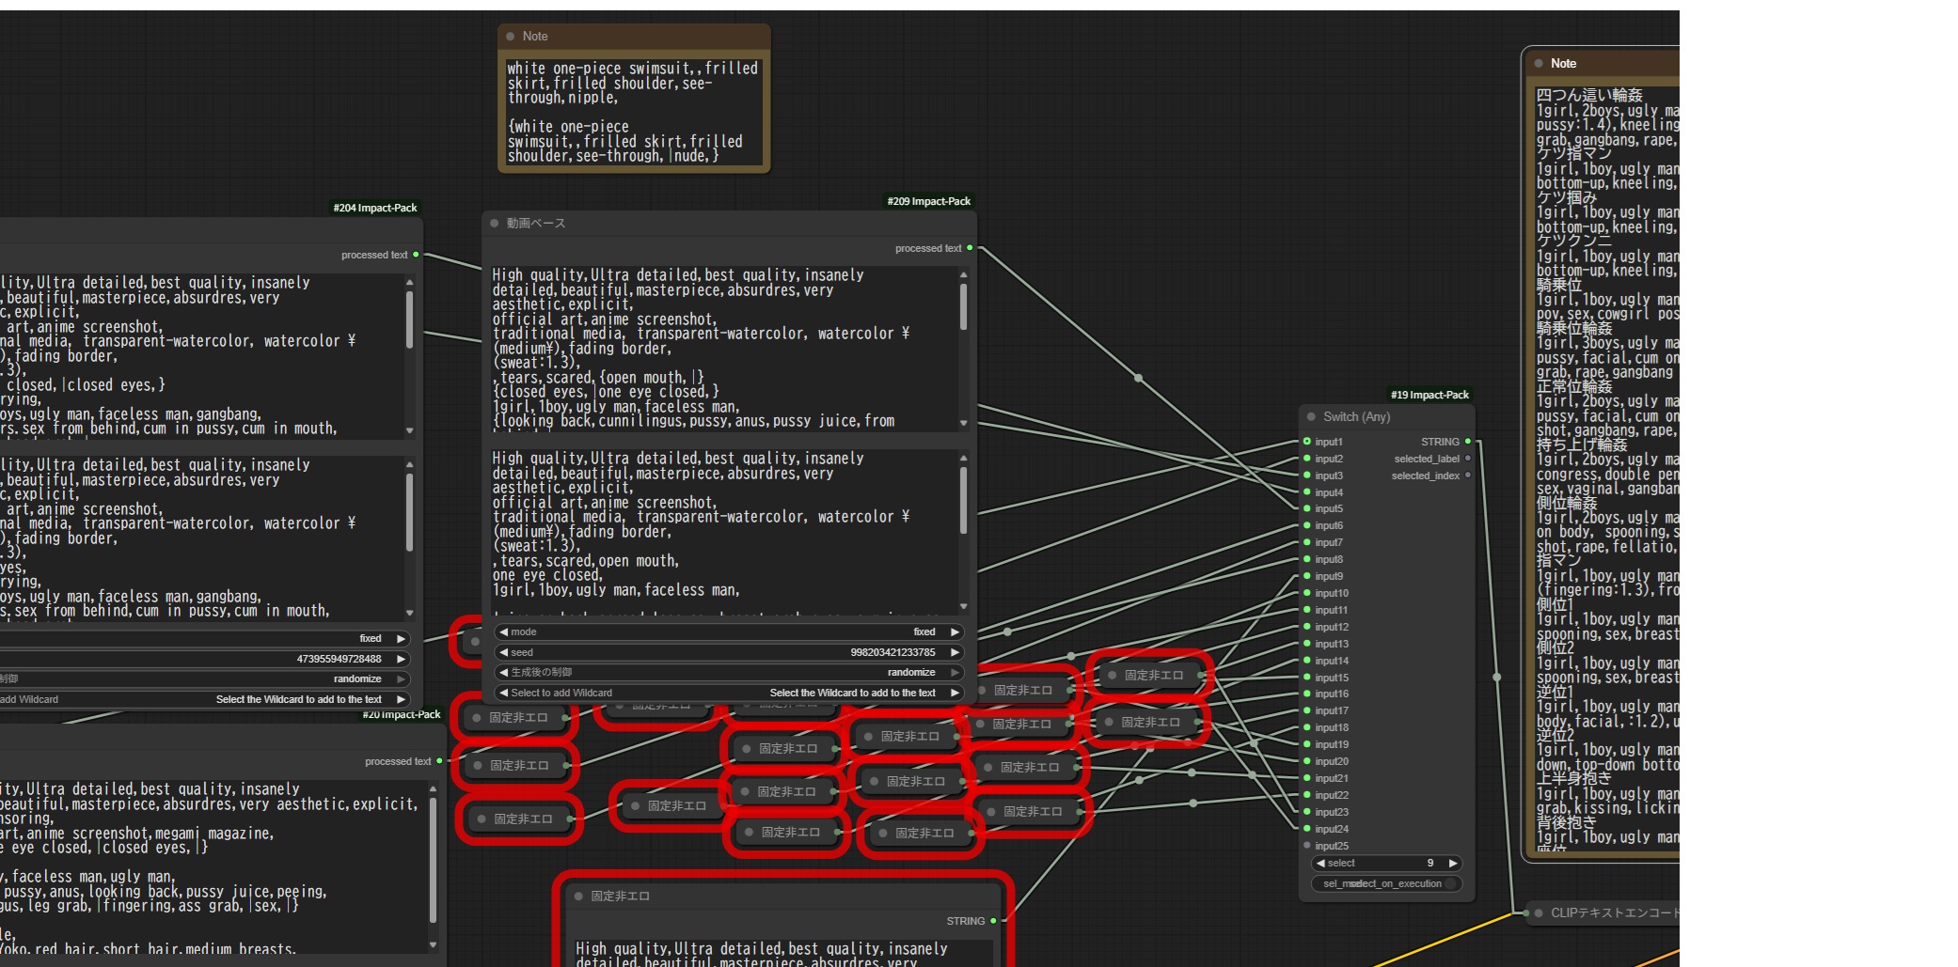This screenshot has width=1958, height=967.
Task: Click inside the top center Note text area
Action: (633, 111)
